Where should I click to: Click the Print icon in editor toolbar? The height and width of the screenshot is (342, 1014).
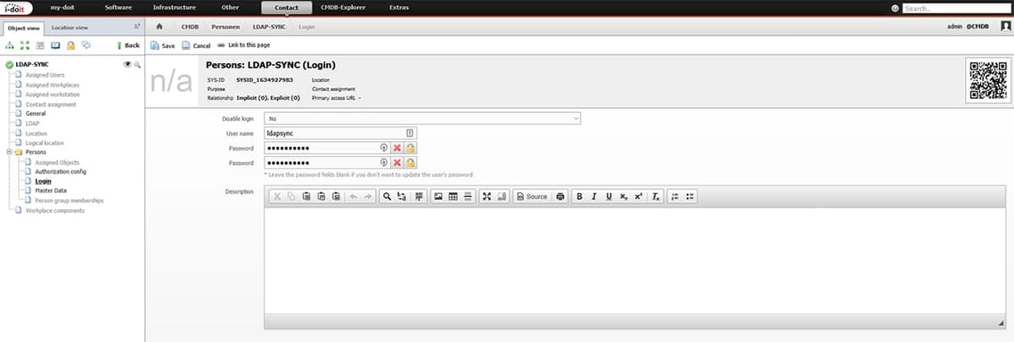(560, 197)
